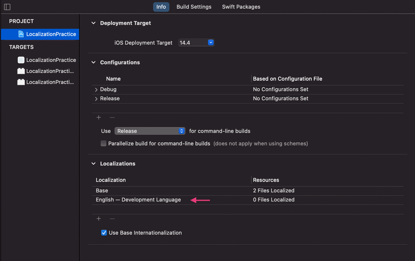Select the LocalizationPractice project icon
The width and height of the screenshot is (415, 261).
21,34
